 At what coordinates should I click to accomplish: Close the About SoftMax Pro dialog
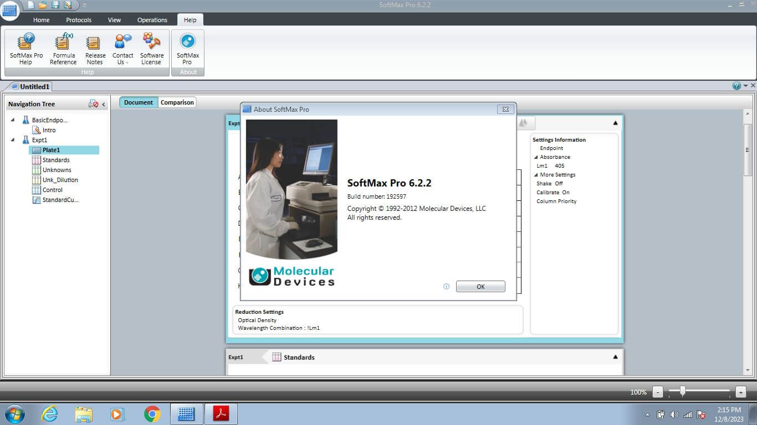point(505,109)
